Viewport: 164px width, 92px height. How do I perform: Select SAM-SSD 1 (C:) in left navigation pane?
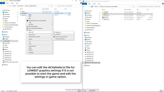point(8,52)
